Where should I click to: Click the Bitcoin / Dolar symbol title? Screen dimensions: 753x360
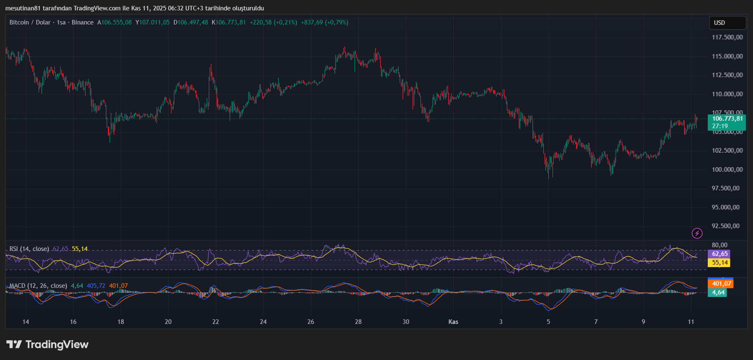(x=30, y=22)
